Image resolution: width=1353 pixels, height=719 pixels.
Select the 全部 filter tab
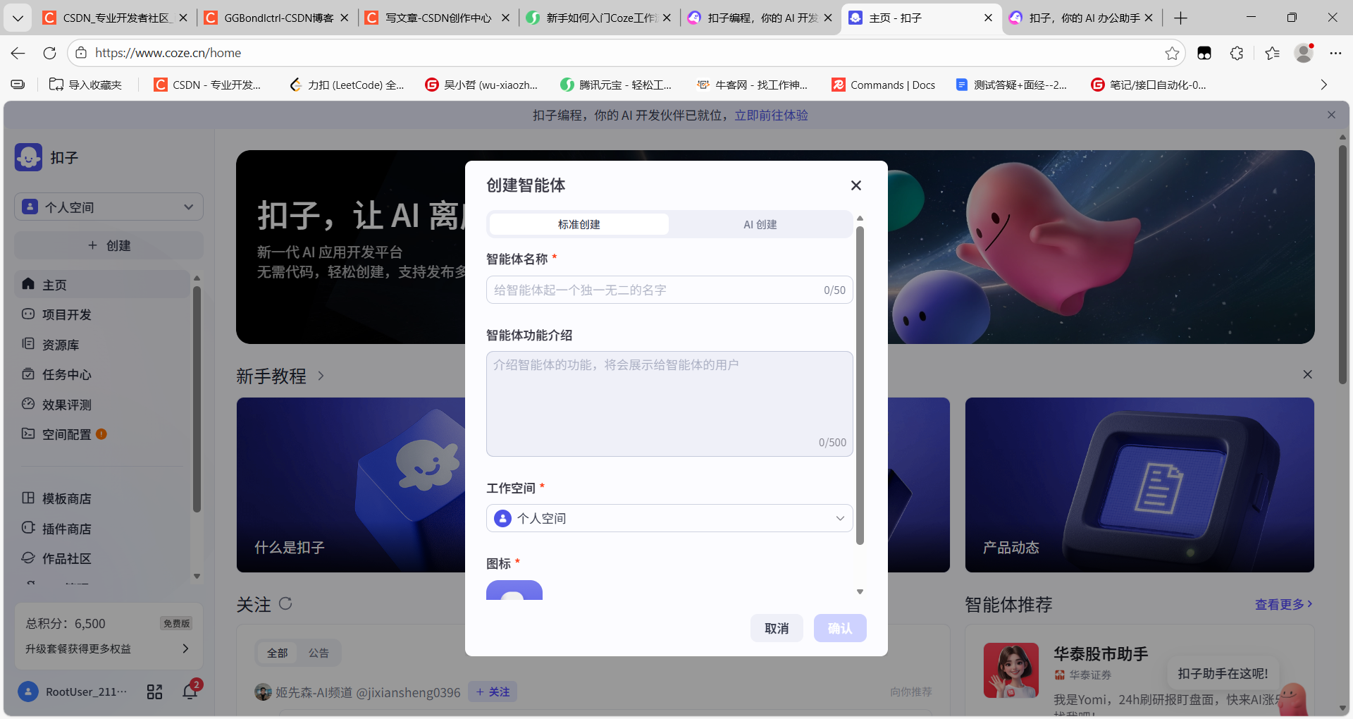277,653
